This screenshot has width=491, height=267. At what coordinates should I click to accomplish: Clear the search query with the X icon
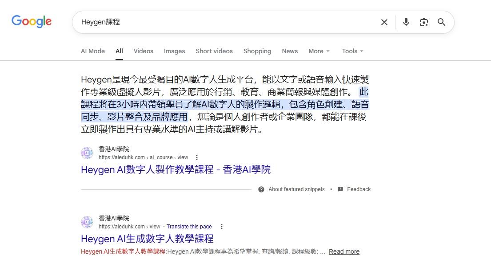[x=384, y=22]
